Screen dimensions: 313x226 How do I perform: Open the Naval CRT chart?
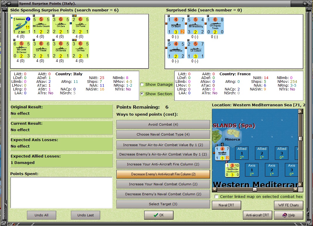pyautogui.click(x=226, y=205)
